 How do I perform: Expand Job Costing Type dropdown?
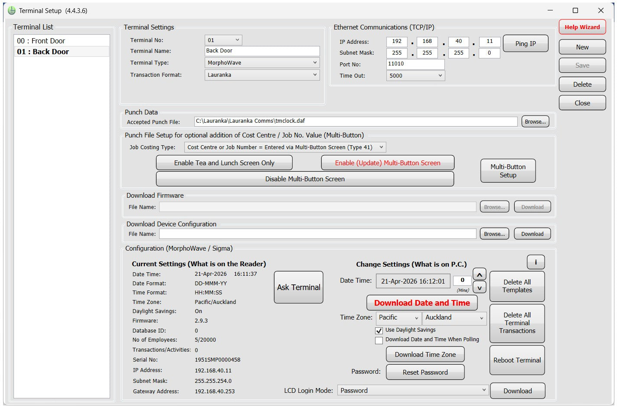pos(285,147)
